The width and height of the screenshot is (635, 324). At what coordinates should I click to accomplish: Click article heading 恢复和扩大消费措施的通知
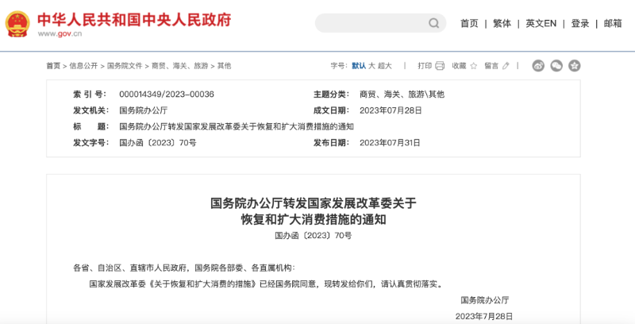[x=314, y=219]
